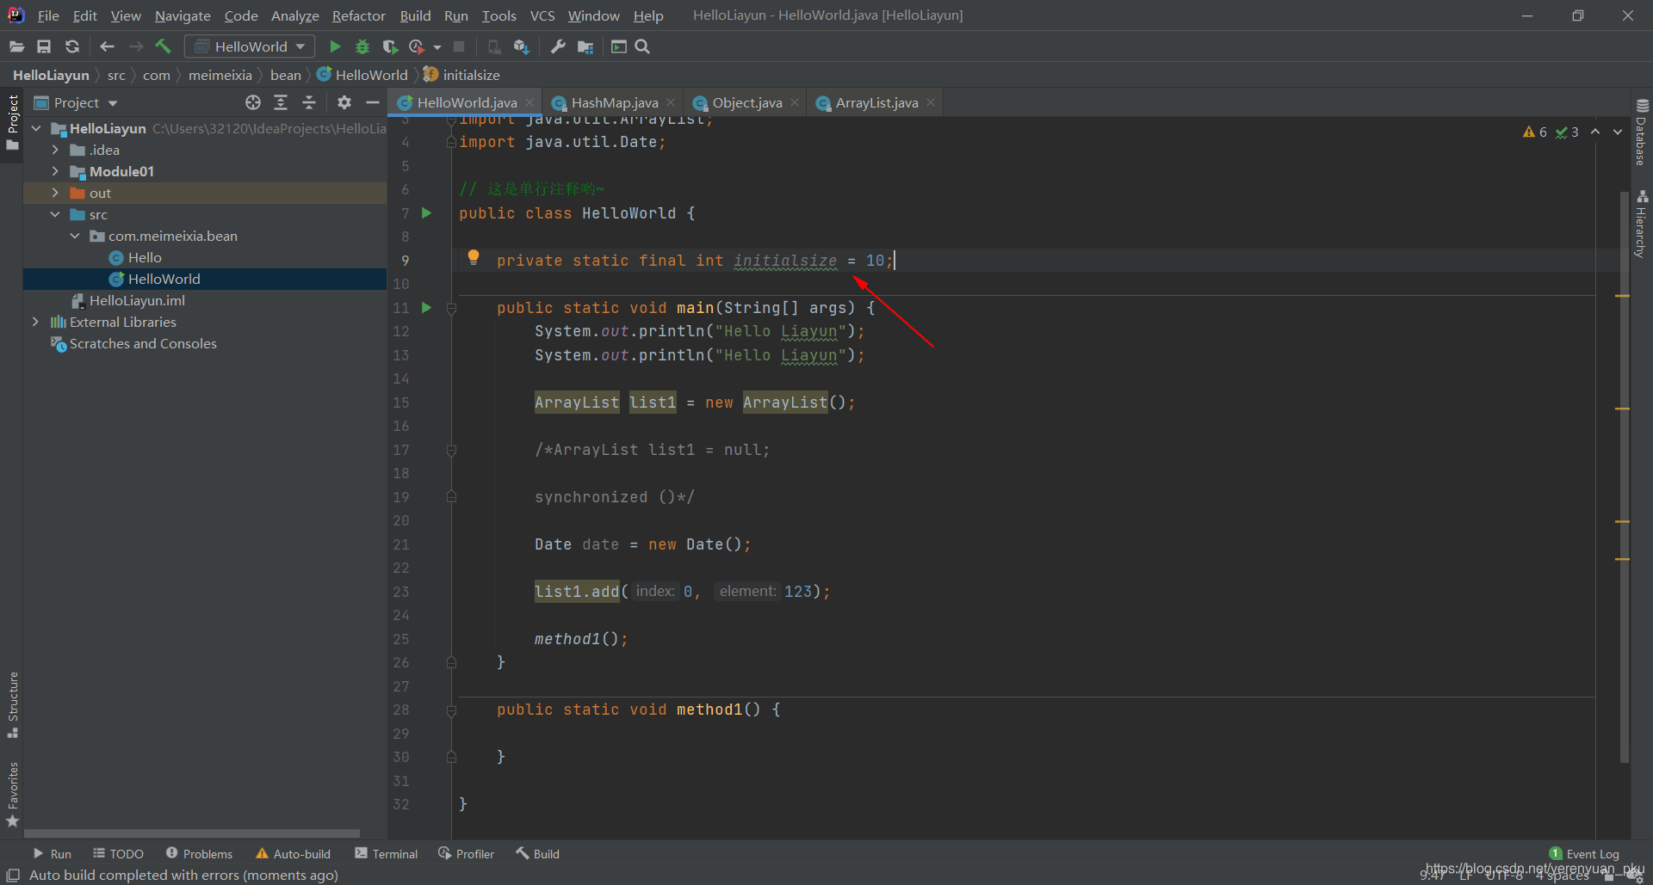Open the File menu
The width and height of the screenshot is (1653, 885).
pos(48,15)
